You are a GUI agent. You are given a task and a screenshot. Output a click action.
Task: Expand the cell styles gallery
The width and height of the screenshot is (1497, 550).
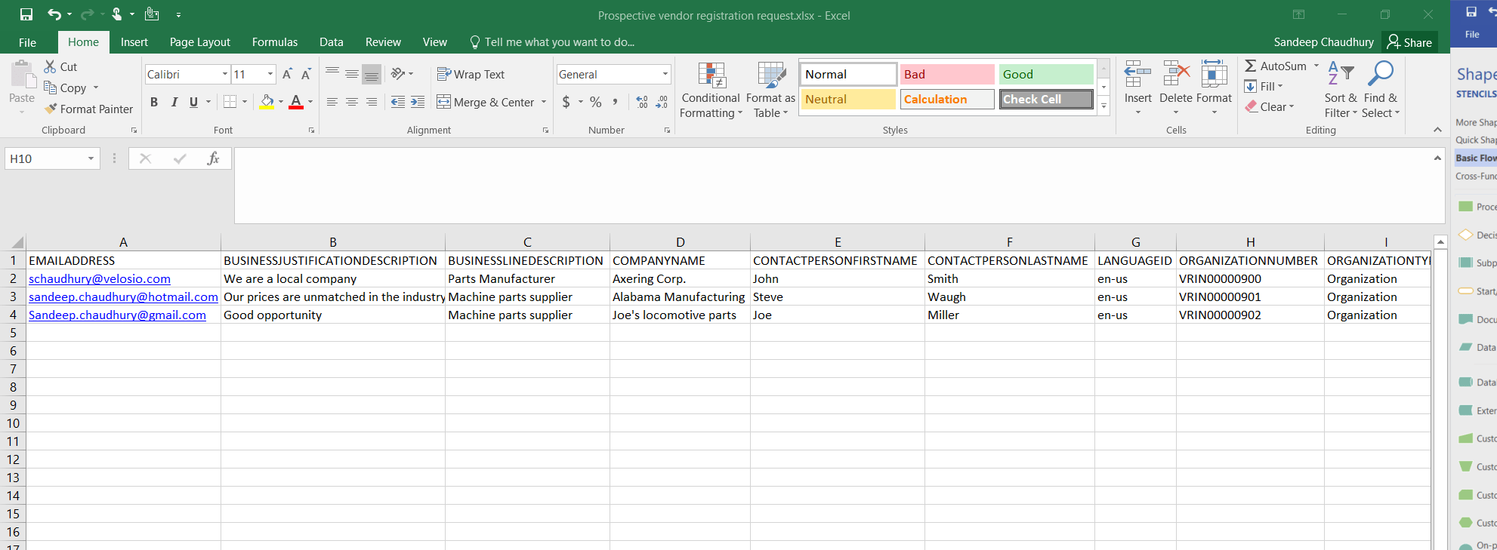[1103, 106]
